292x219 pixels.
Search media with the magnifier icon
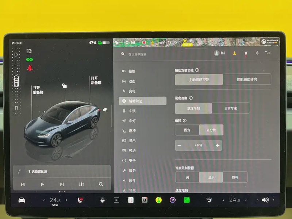coord(101,184)
